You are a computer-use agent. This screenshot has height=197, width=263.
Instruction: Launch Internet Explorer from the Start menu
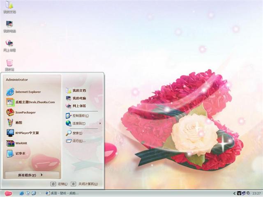coord(23,92)
